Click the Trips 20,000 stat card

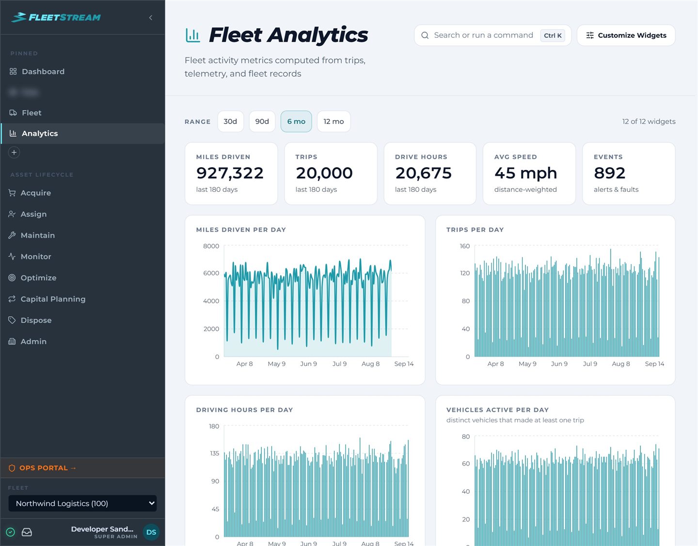331,173
